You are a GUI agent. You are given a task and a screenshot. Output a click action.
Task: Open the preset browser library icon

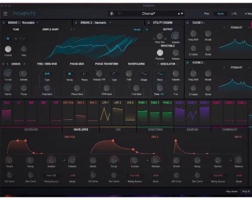pyautogui.click(x=112, y=14)
